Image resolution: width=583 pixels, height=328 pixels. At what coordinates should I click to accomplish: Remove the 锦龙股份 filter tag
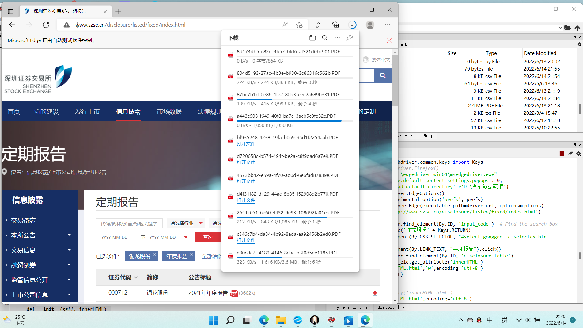154,254
